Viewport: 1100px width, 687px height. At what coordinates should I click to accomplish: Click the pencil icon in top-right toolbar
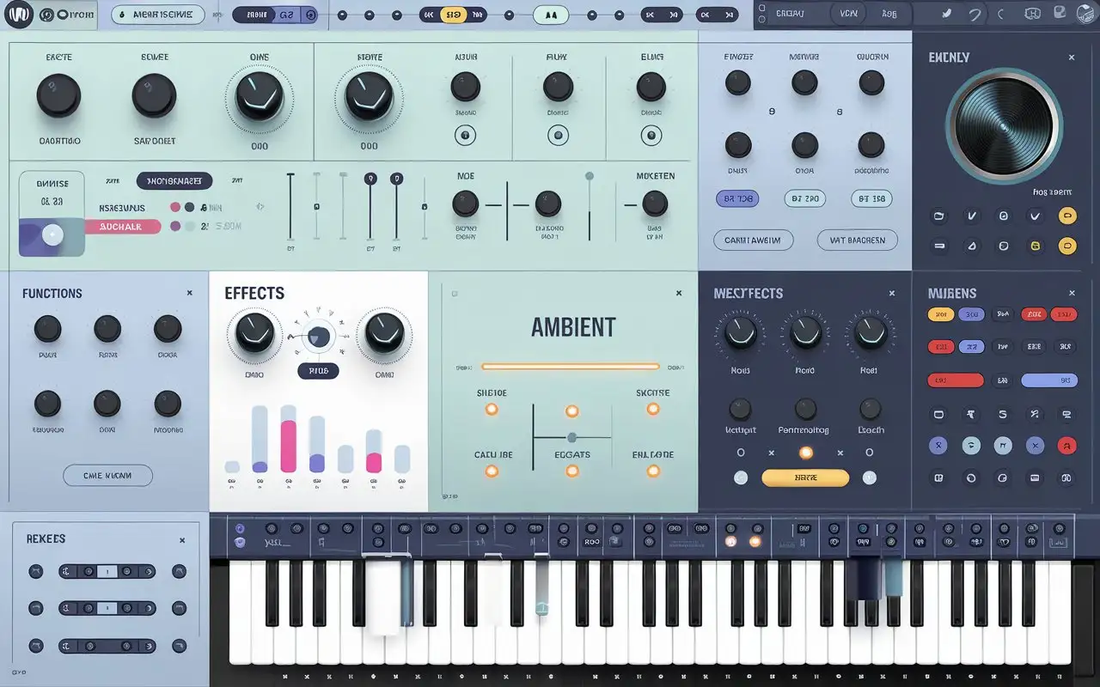947,14
